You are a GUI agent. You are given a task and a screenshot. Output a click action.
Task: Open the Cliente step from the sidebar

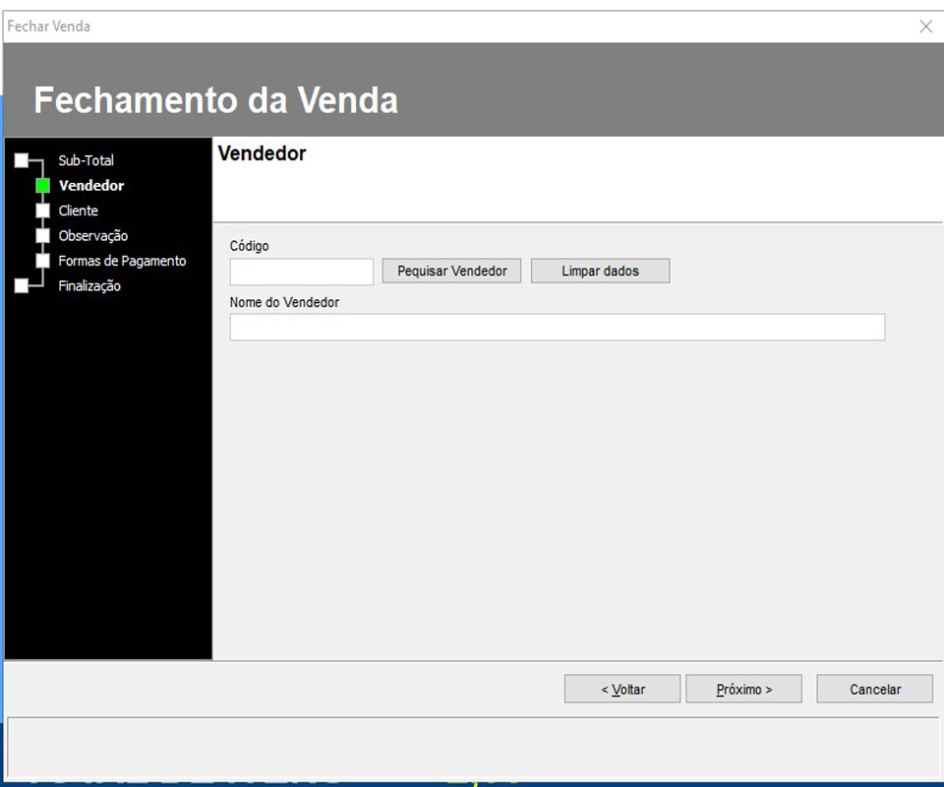[78, 210]
